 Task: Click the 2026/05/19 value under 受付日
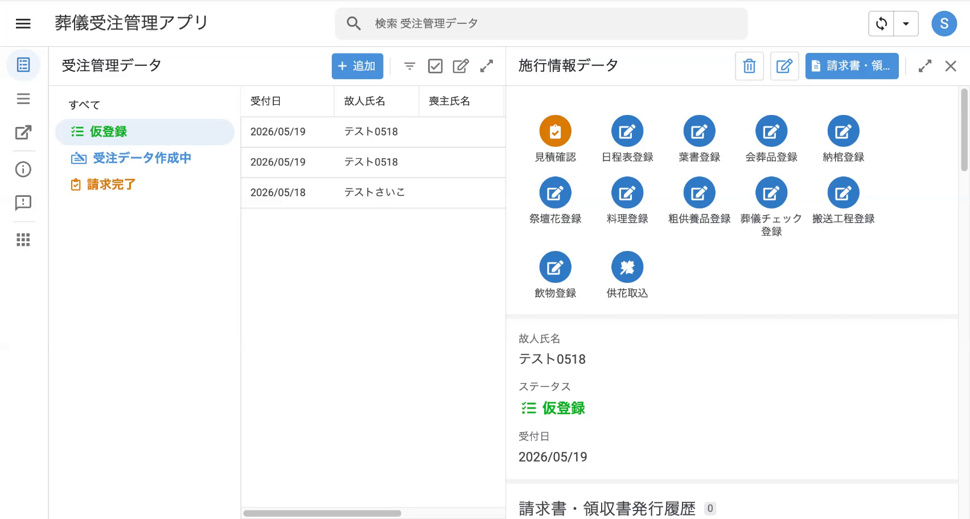tap(553, 457)
